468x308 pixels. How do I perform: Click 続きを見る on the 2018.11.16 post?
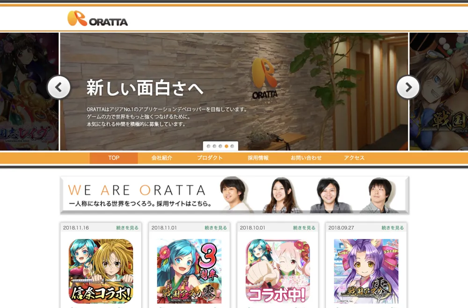click(x=127, y=228)
